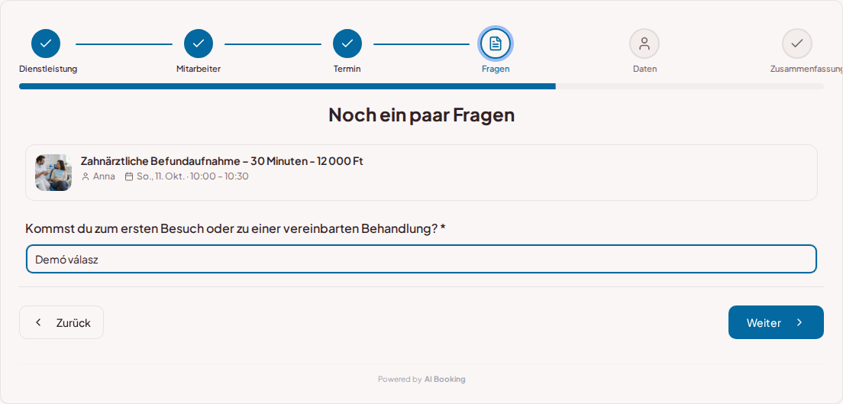Viewport: 843px width, 404px height.
Task: Click the blue booking progress bar
Action: click(287, 86)
